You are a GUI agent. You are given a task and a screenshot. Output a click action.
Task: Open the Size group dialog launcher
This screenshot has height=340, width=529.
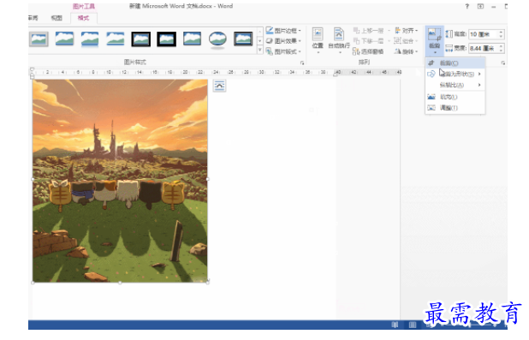coord(502,63)
